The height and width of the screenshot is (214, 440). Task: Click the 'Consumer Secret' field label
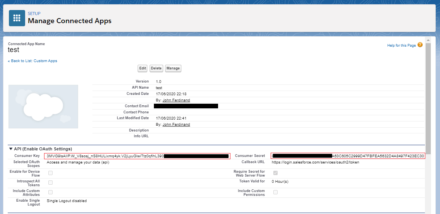(x=250, y=156)
